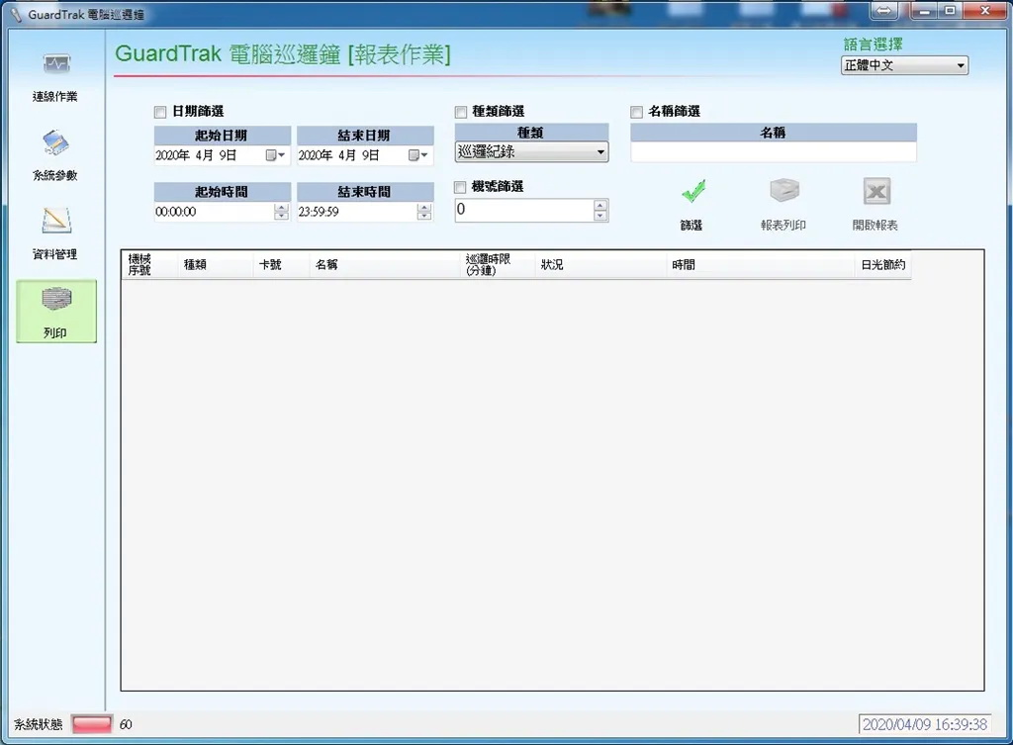Click the 名稱 name filter text field
This screenshot has height=745, width=1013.
[x=774, y=151]
